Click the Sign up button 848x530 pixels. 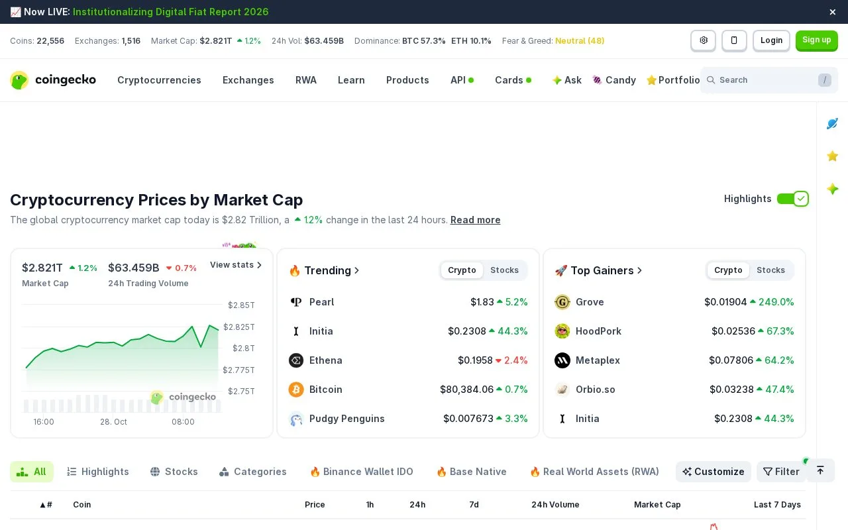pyautogui.click(x=817, y=40)
